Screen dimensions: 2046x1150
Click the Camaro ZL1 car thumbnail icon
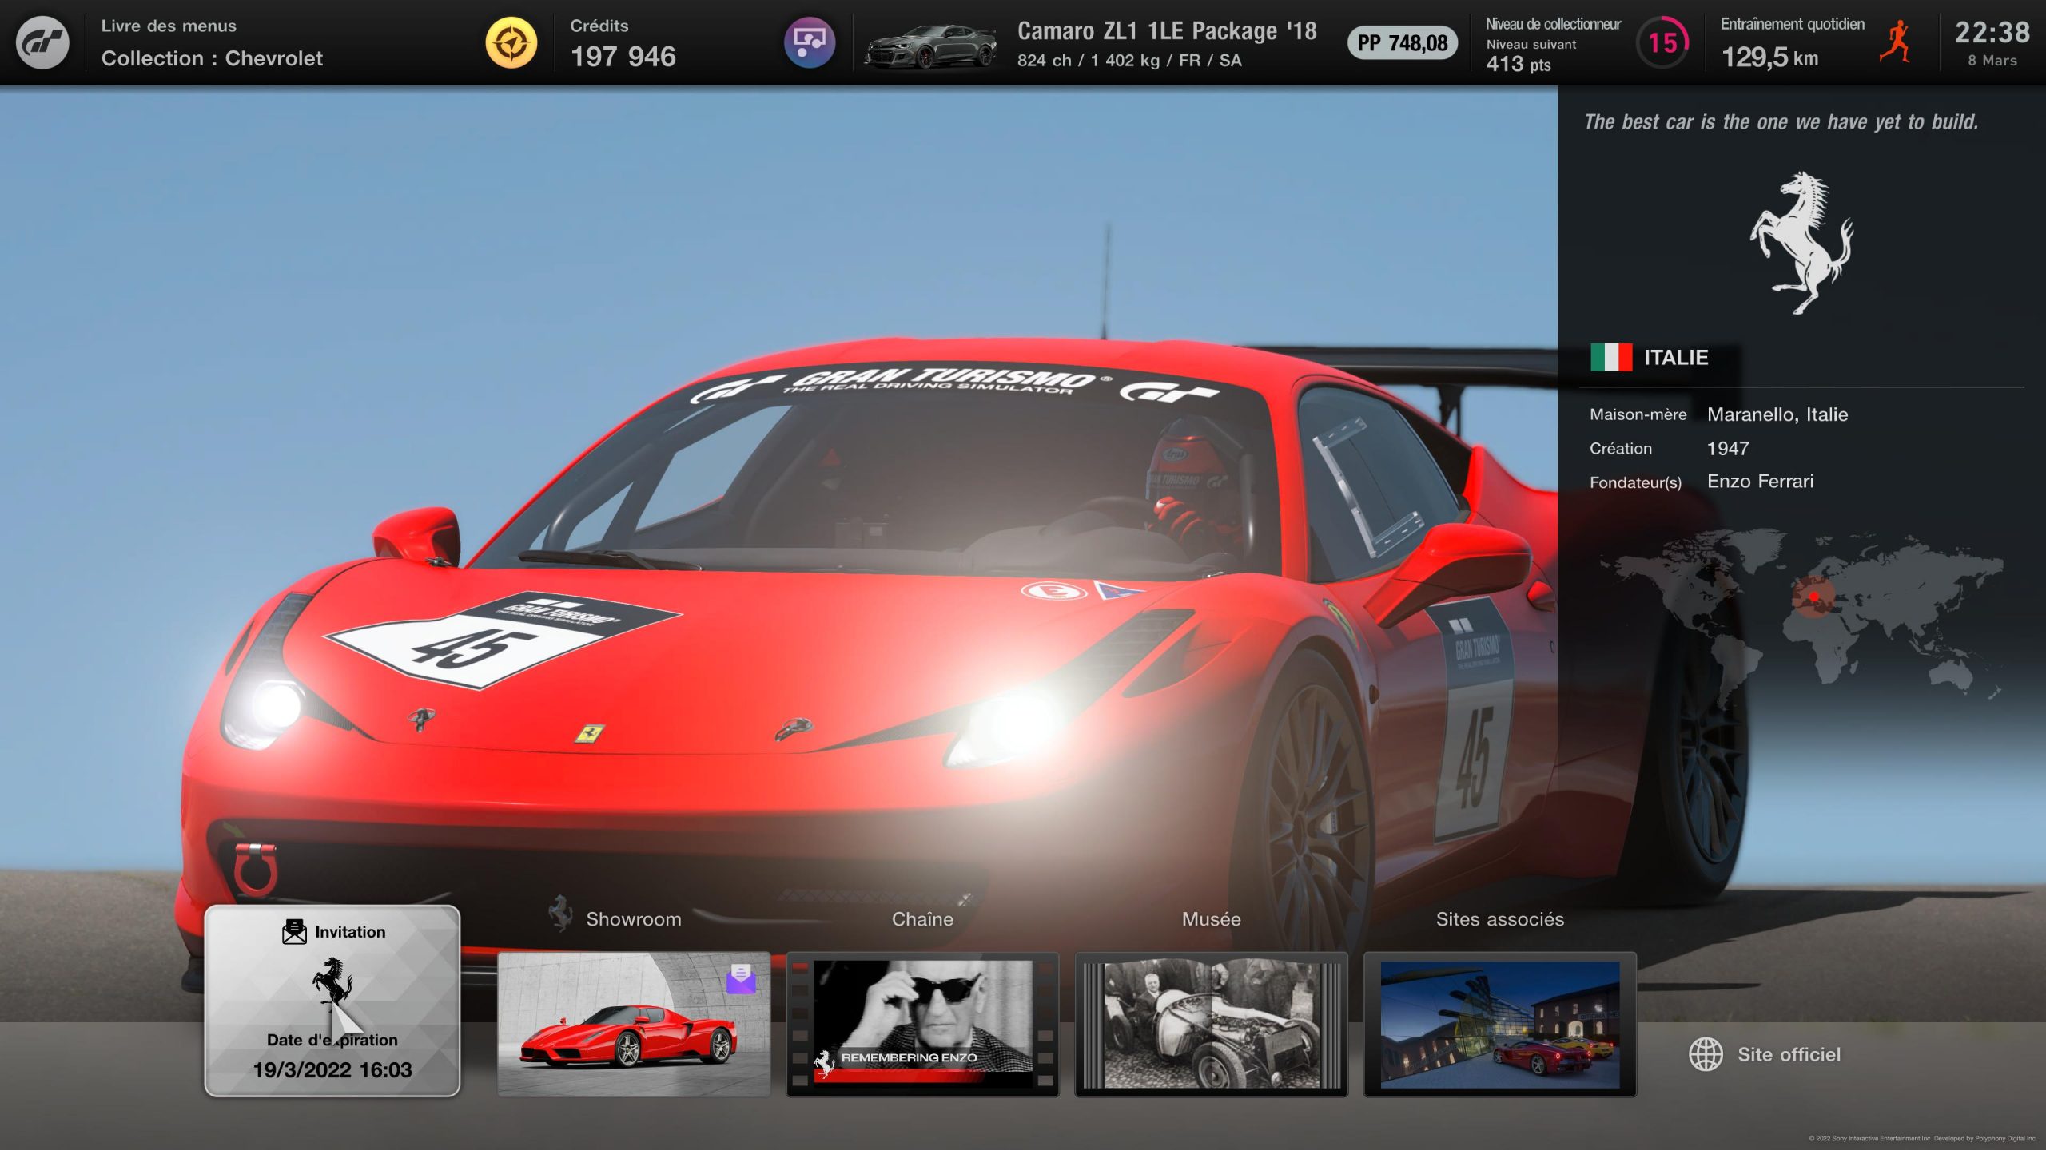point(931,46)
